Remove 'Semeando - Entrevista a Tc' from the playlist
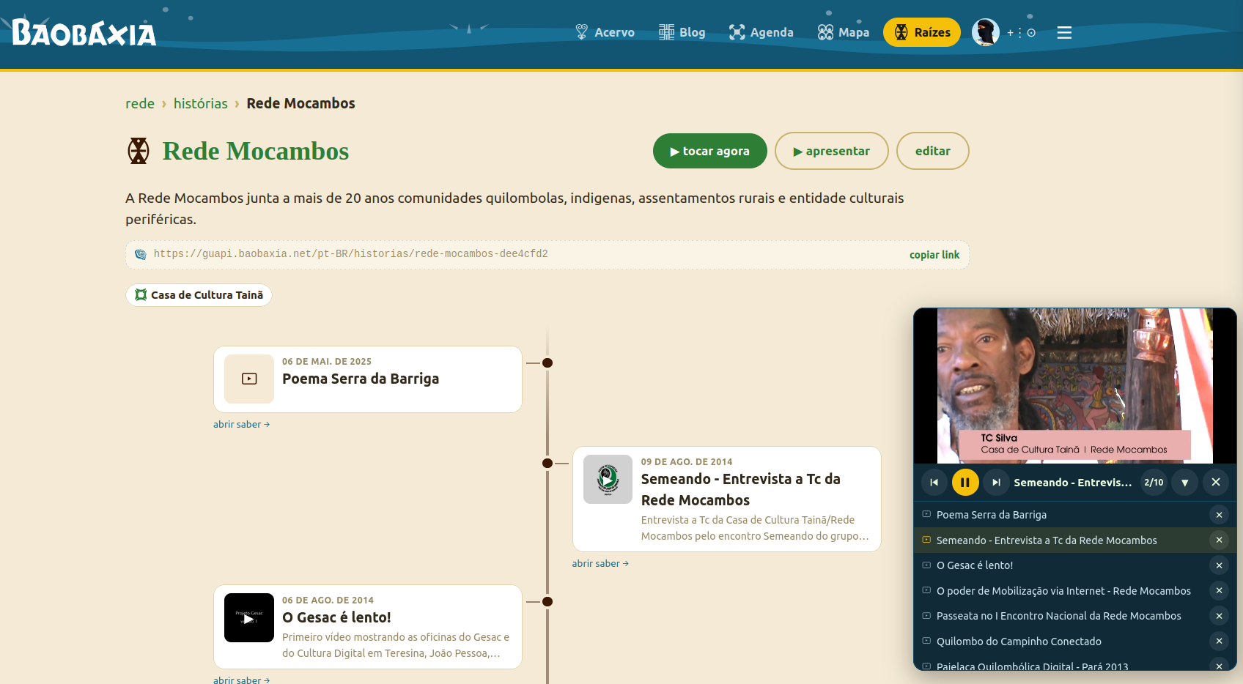 (1219, 540)
